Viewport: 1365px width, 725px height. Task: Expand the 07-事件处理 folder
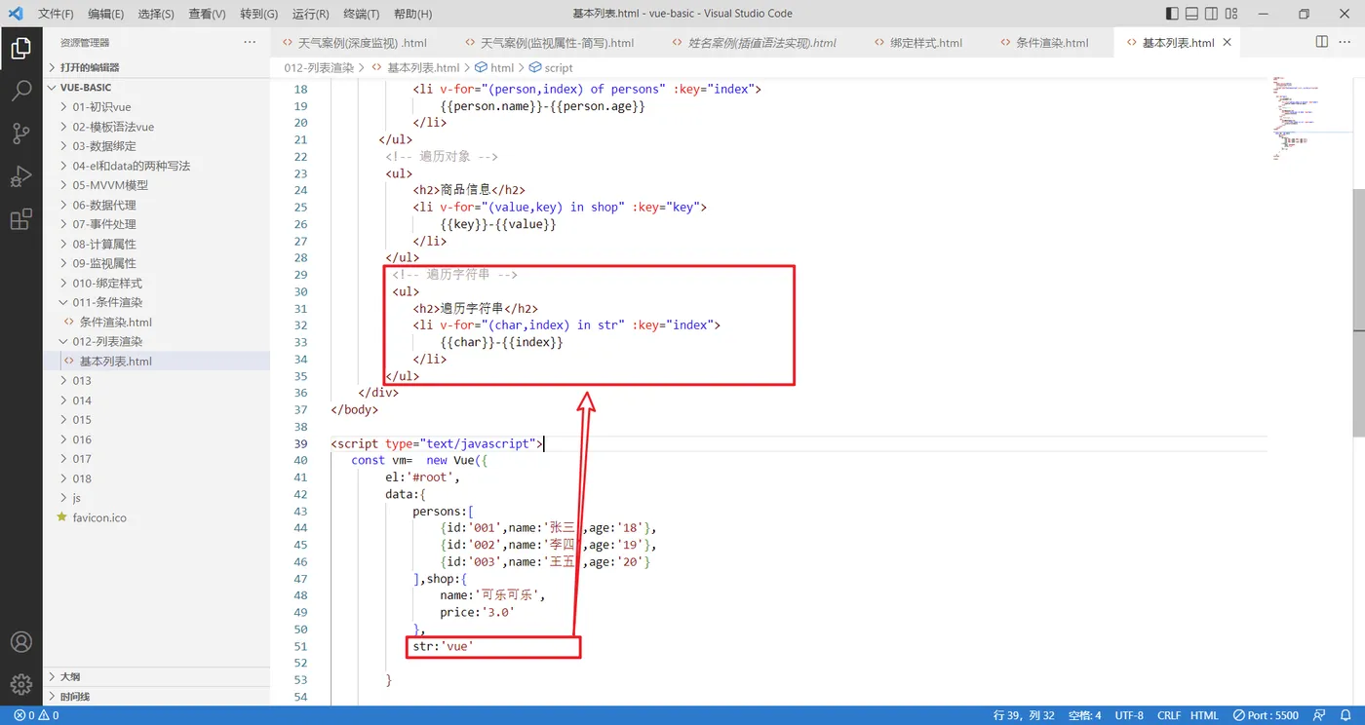[x=156, y=224]
